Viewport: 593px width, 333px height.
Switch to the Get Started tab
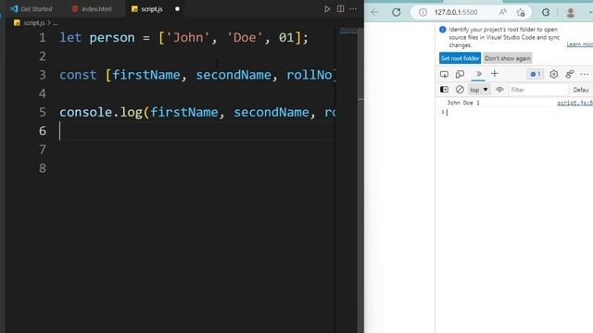(32, 8)
